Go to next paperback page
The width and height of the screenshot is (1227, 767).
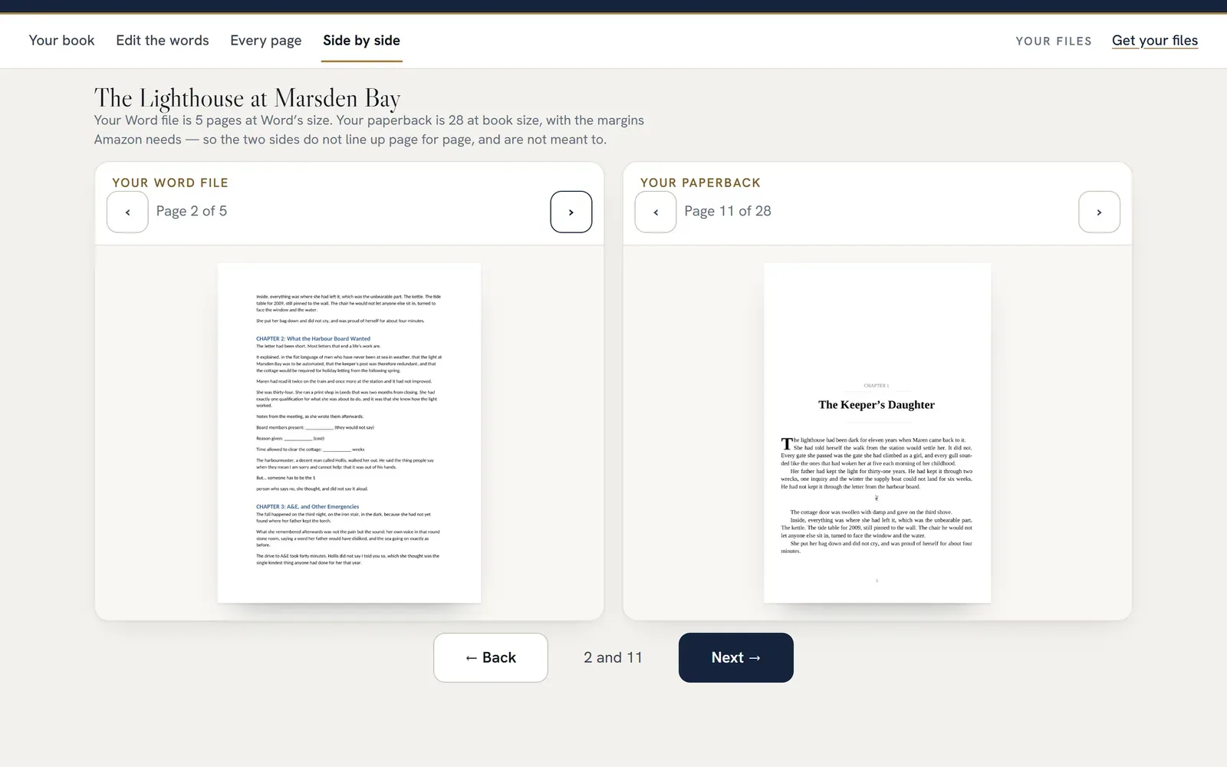coord(1099,212)
